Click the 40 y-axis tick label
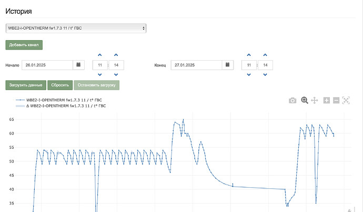The image size is (363, 212). coord(12,189)
